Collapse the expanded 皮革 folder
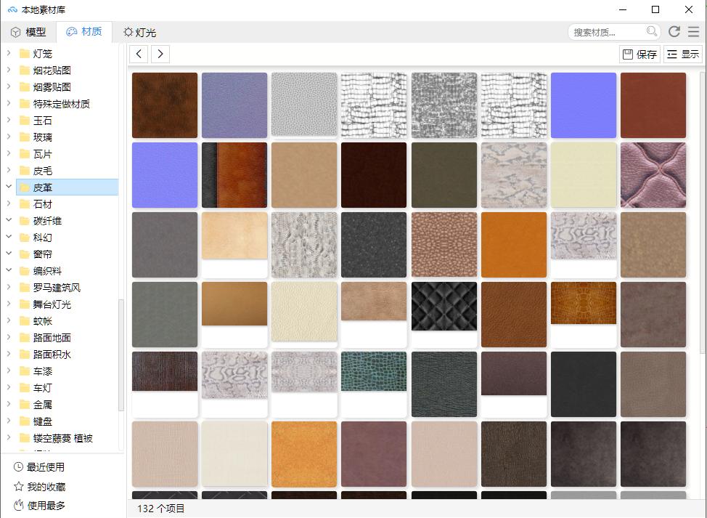The width and height of the screenshot is (707, 518). coord(8,187)
